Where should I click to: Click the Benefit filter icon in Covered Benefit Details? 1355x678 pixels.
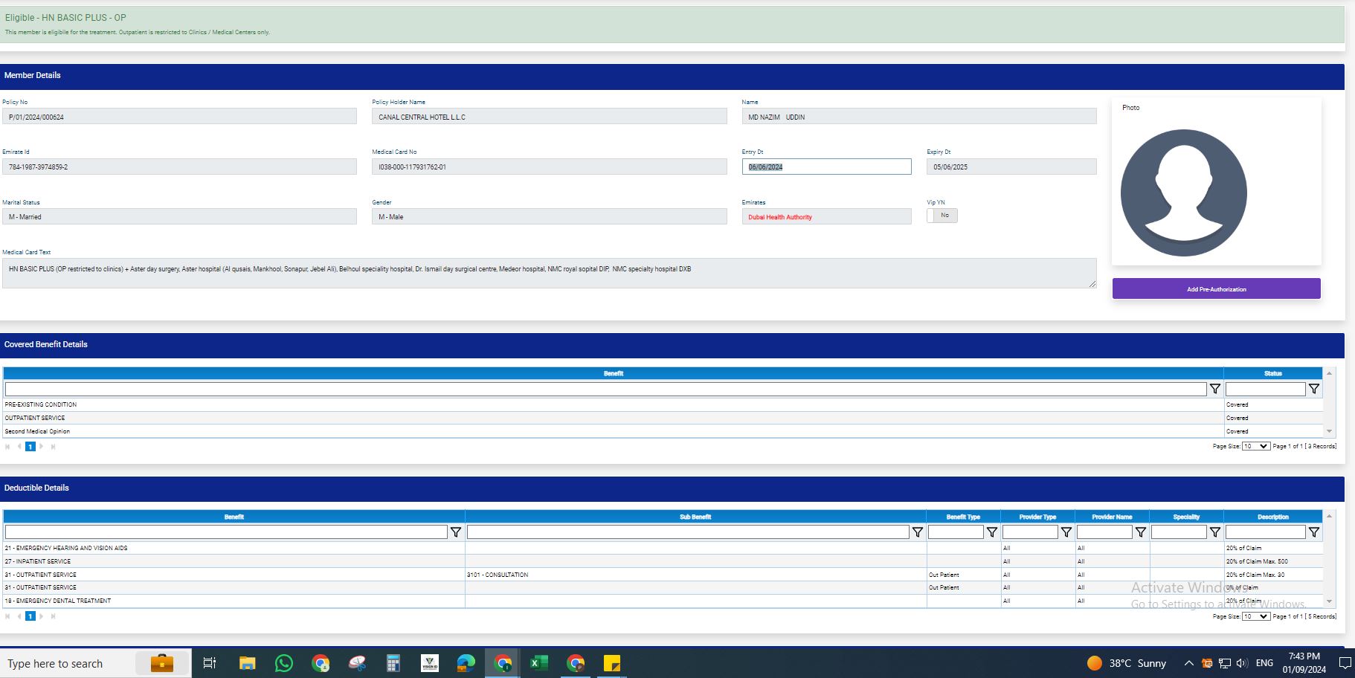(x=1214, y=389)
